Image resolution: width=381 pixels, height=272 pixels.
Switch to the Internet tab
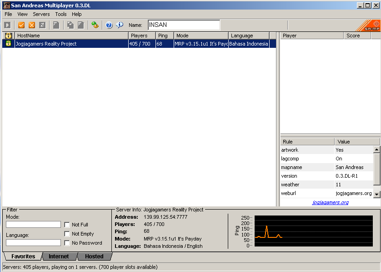[x=59, y=257]
